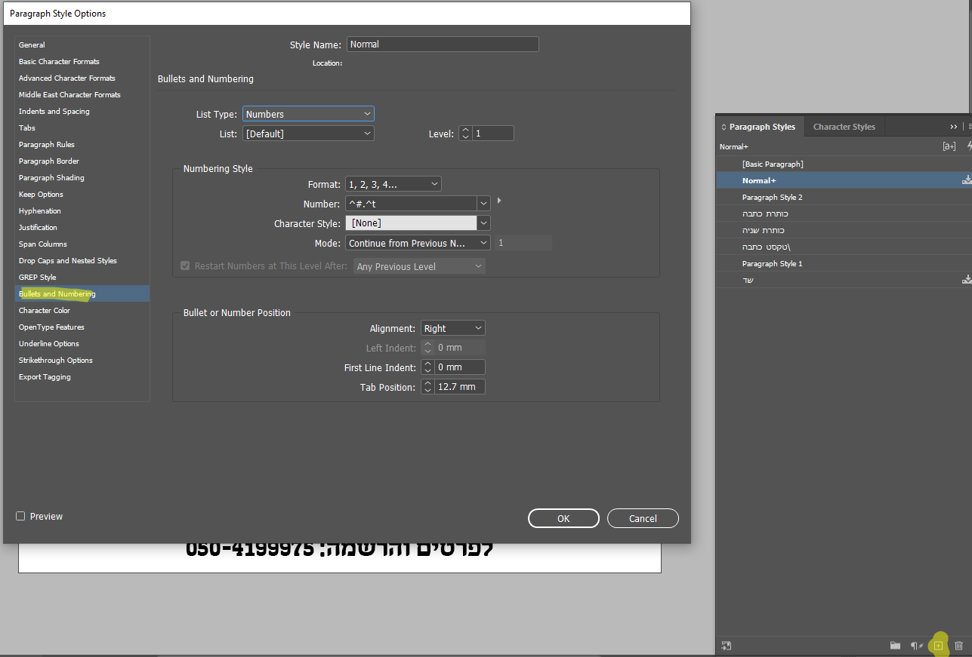Go to Indents and Spacing settings
Viewport: 972px width, 657px height.
coord(82,112)
